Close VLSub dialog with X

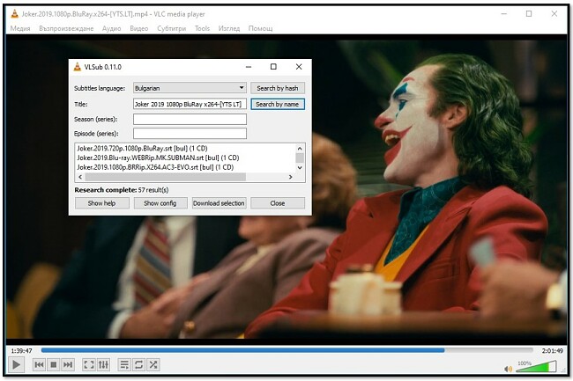coord(299,67)
